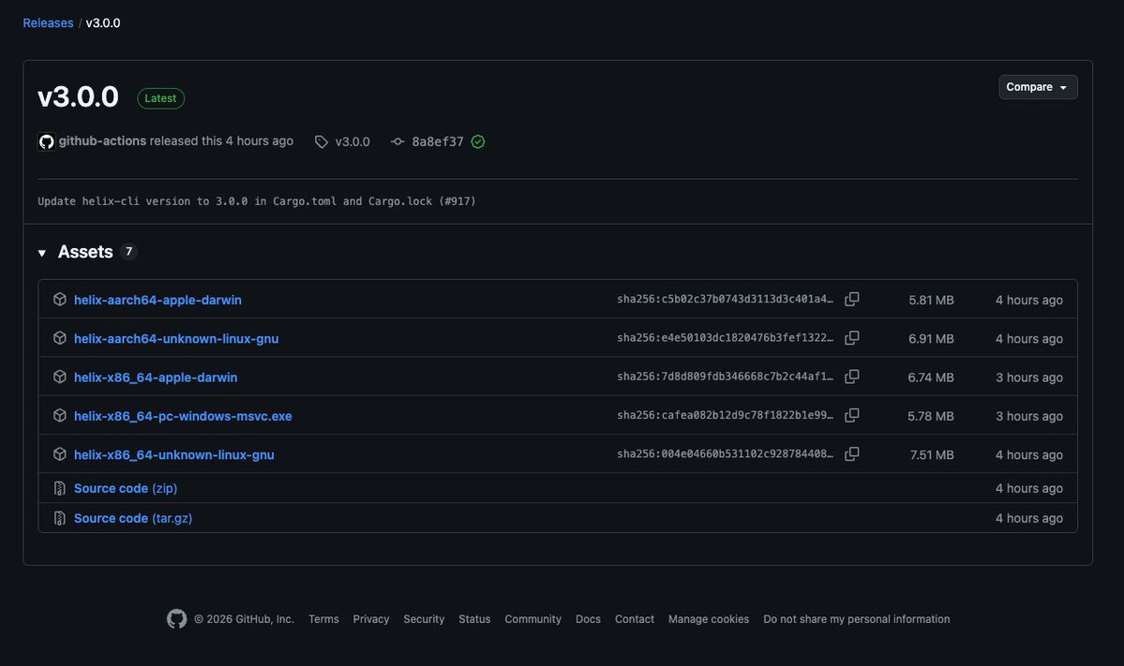Click package icon beside helix-x86_64-apple-darwin
The width and height of the screenshot is (1124, 666).
pyautogui.click(x=59, y=377)
